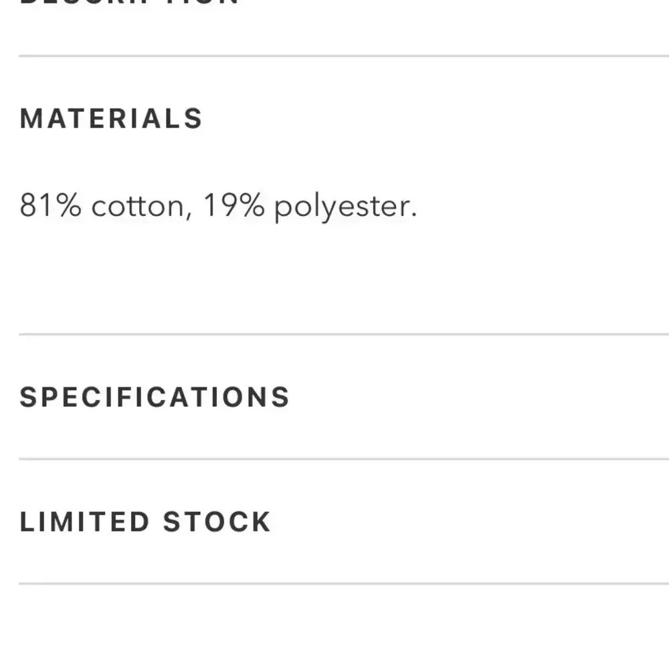Click the "81% cotton, 19% polyester." text
This screenshot has width=669, height=669.
[218, 206]
